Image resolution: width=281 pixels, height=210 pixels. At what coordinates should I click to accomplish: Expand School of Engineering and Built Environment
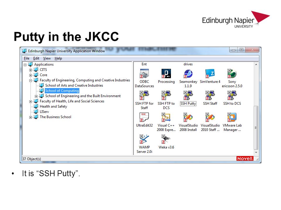coord(36,96)
